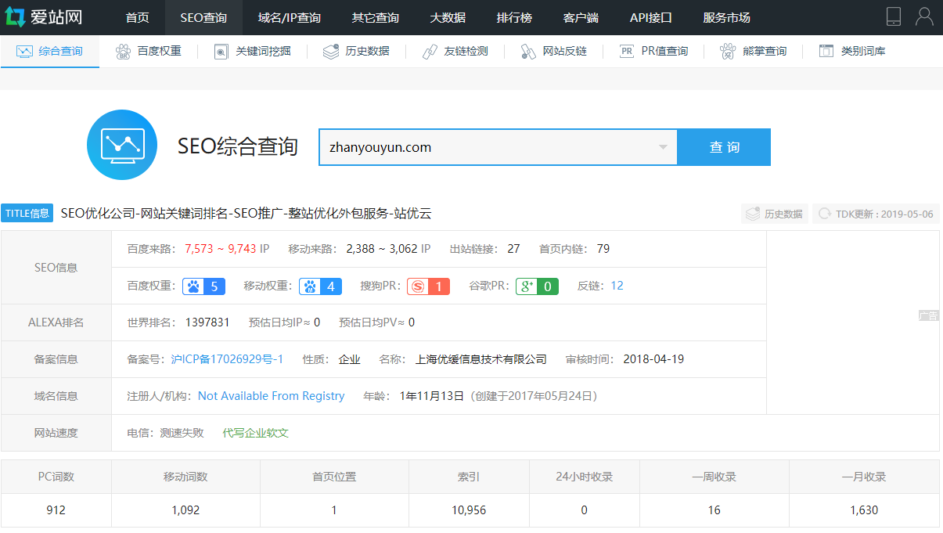This screenshot has height=533, width=943.
Task: Click the 友链检测 link icon
Action: [430, 52]
